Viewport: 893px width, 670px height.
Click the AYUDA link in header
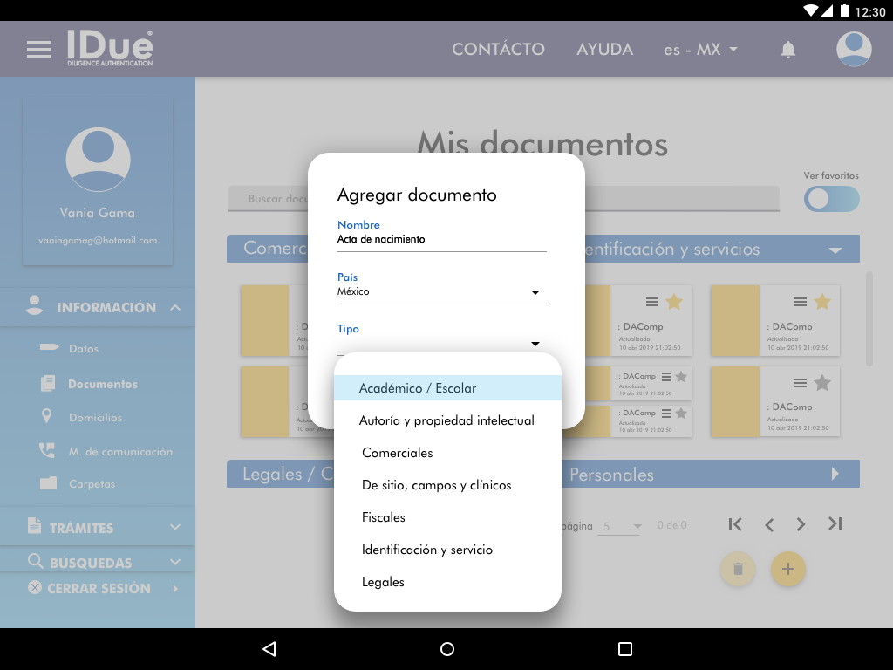click(x=604, y=50)
